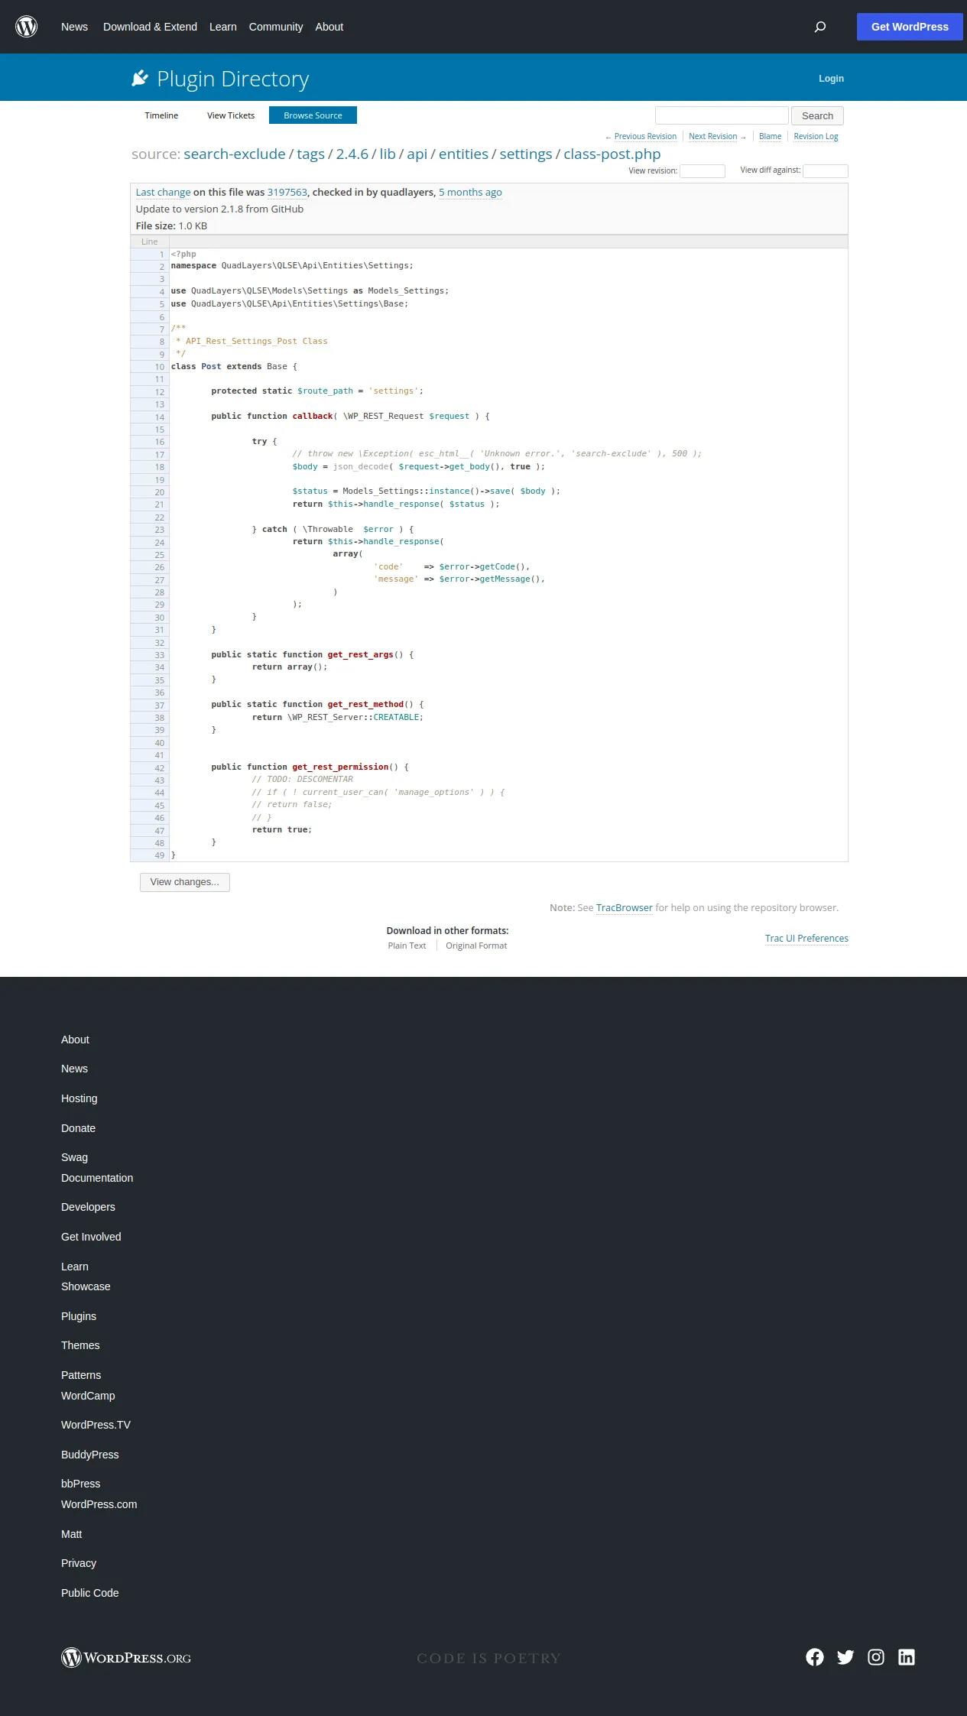This screenshot has width=967, height=1716.
Task: Click the Plugin Directory plug icon
Action: click(140, 78)
